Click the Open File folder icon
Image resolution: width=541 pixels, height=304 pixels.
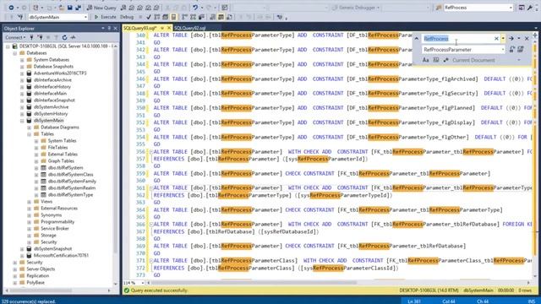click(x=62, y=8)
